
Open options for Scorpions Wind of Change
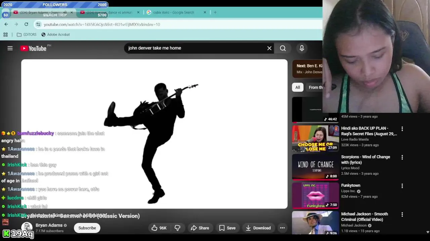pyautogui.click(x=402, y=157)
